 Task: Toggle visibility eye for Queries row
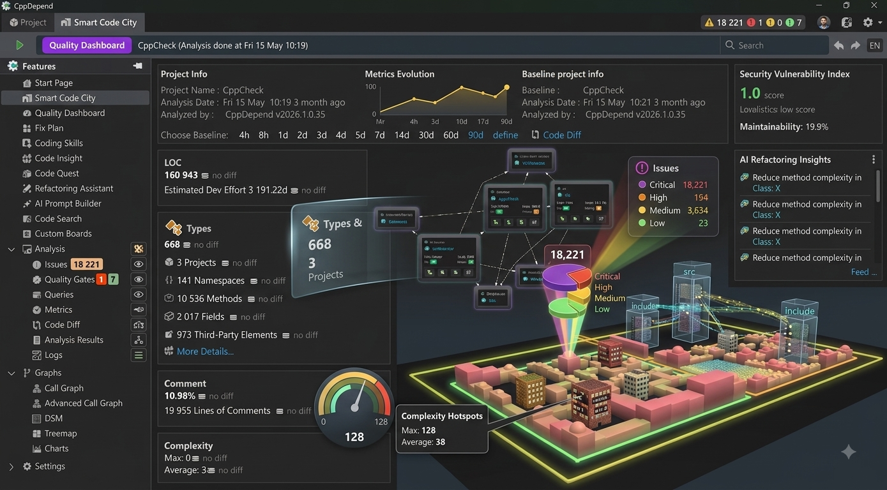tap(139, 295)
